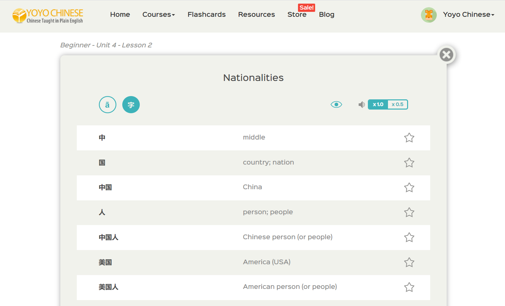Favorite the 'country; nation' entry
The width and height of the screenshot is (505, 306).
pos(409,163)
